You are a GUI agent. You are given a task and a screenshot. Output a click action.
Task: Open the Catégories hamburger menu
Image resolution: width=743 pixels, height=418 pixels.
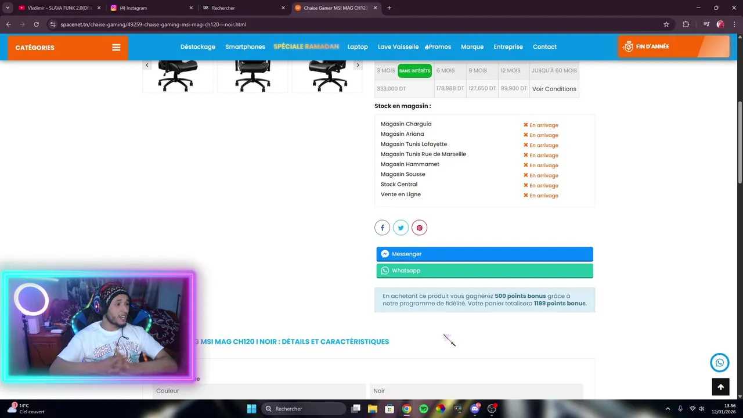[116, 48]
